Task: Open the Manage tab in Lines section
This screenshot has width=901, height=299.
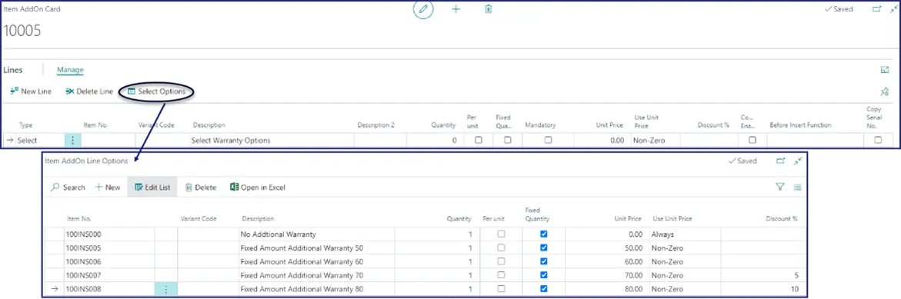Action: pyautogui.click(x=70, y=70)
